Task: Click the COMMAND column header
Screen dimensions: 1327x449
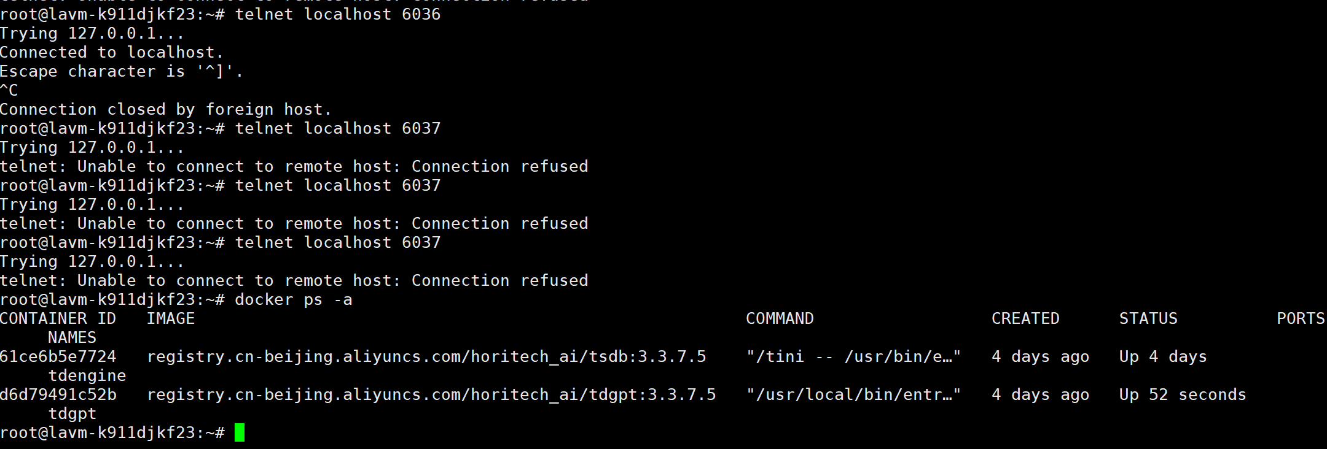Action: click(780, 319)
